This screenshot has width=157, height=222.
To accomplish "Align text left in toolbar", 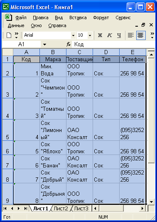I will tap(131, 35).
